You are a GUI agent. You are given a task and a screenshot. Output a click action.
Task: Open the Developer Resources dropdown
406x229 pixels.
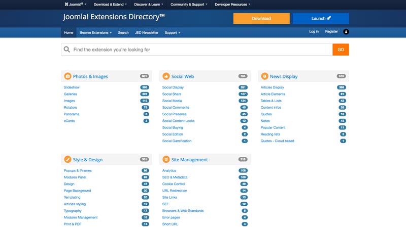click(x=232, y=5)
